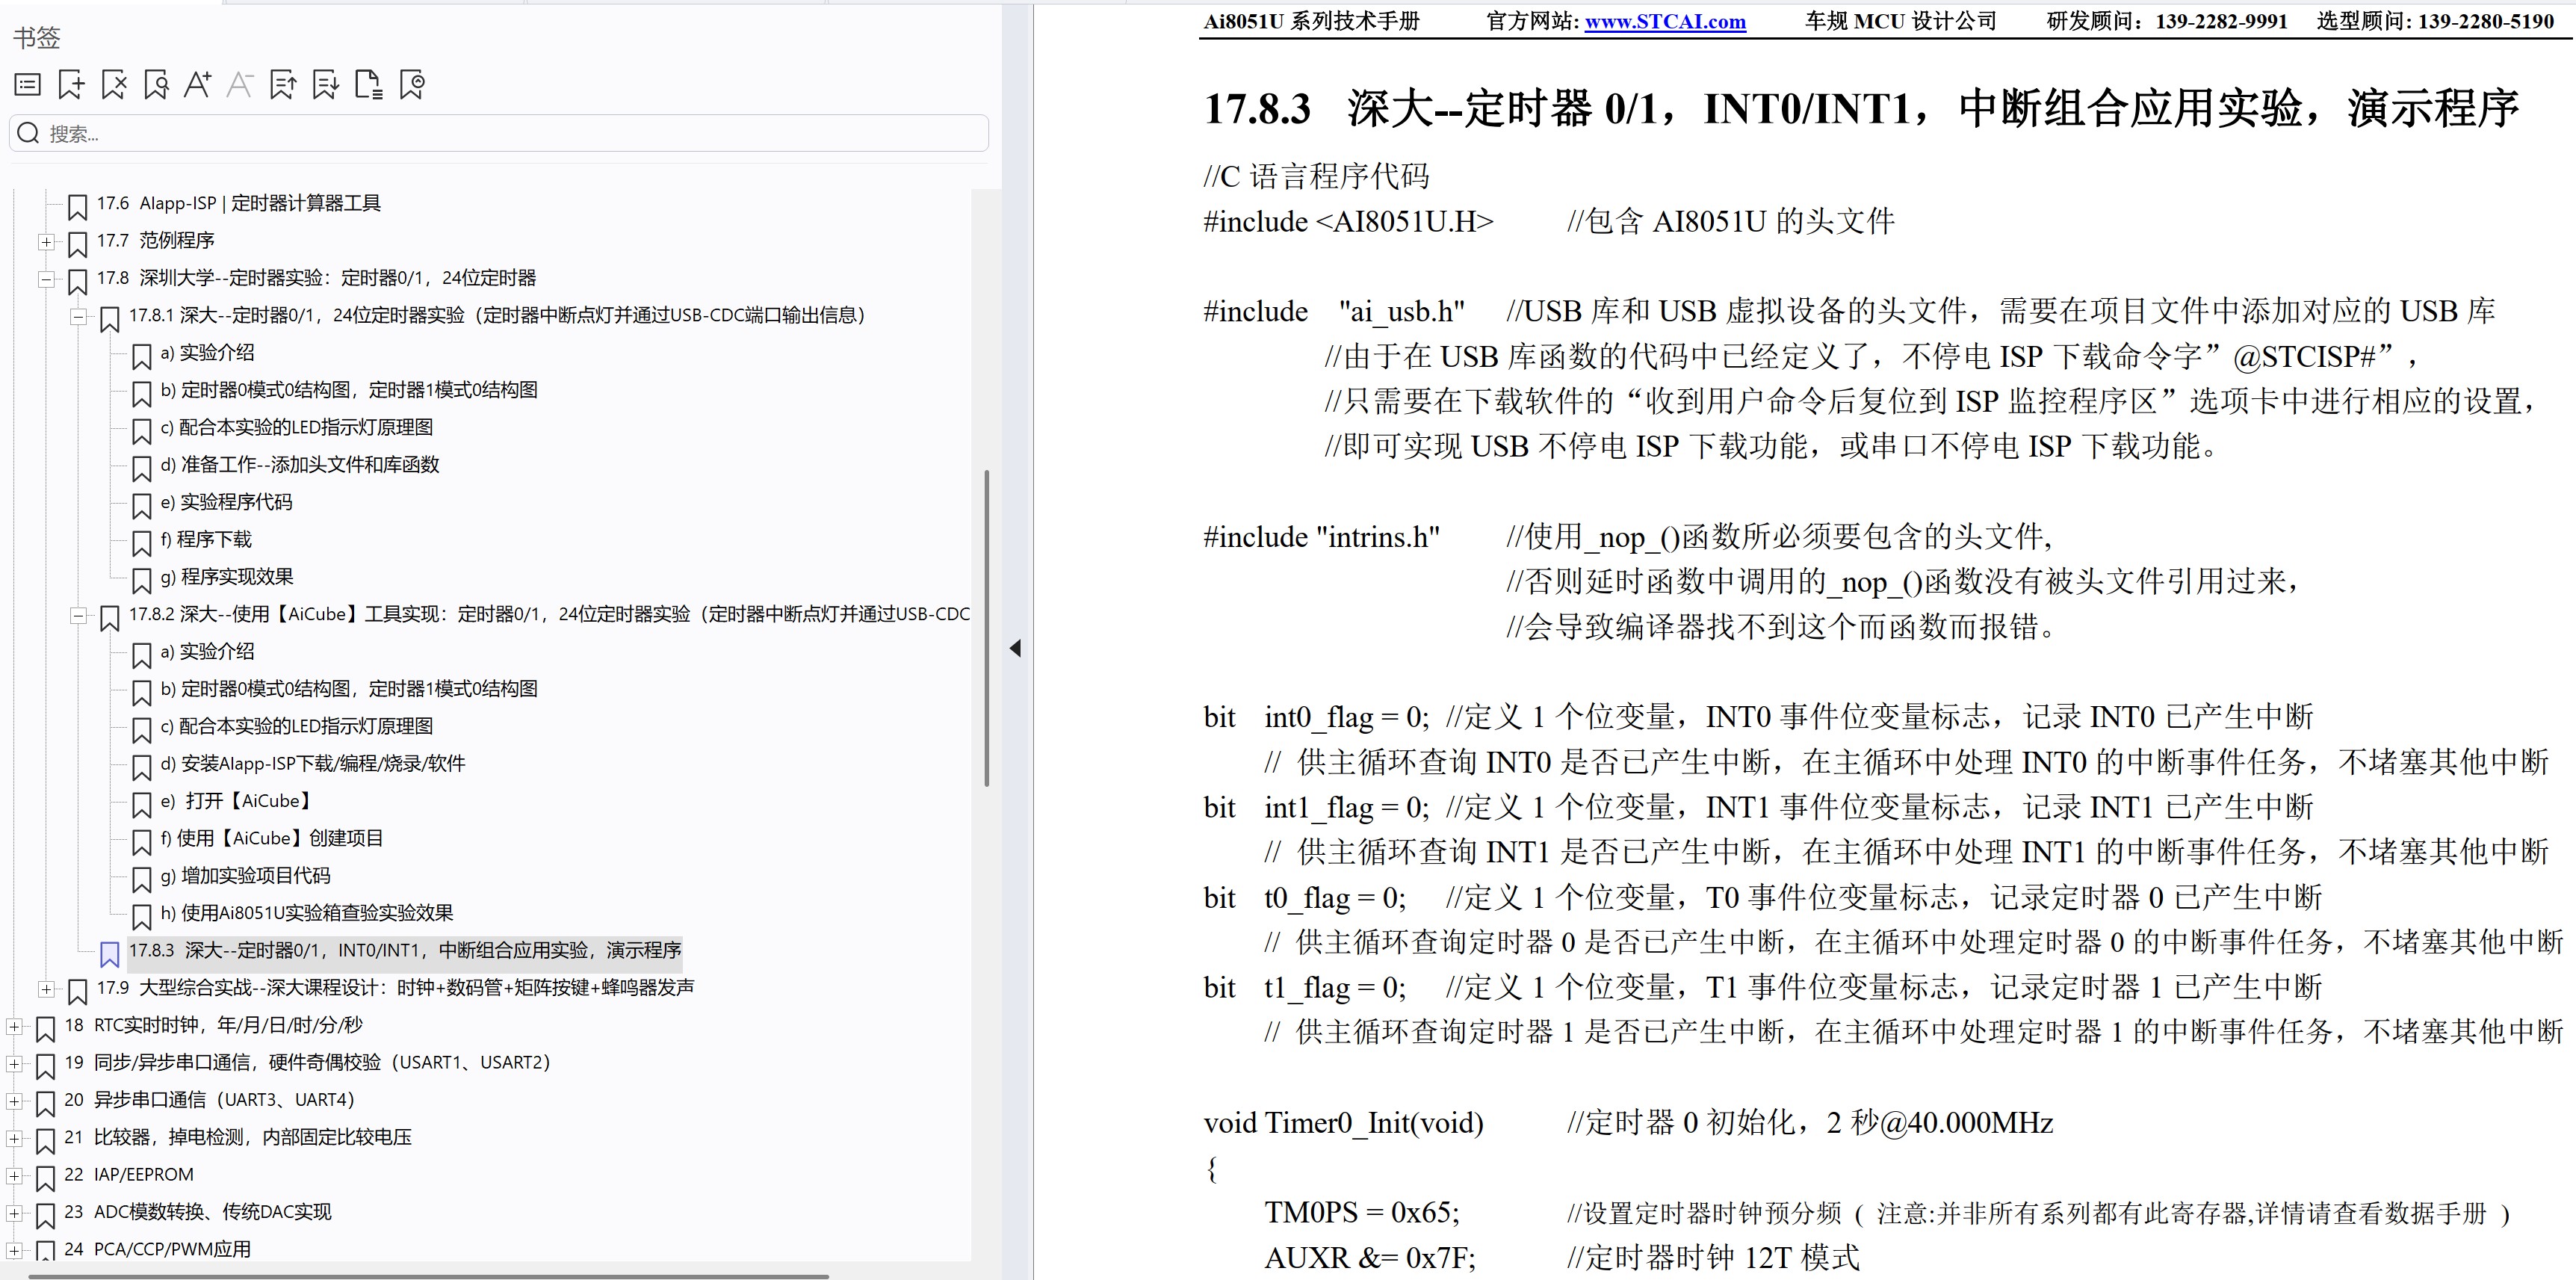
Task: Click the bookmark 搜索 search field
Action: [499, 133]
